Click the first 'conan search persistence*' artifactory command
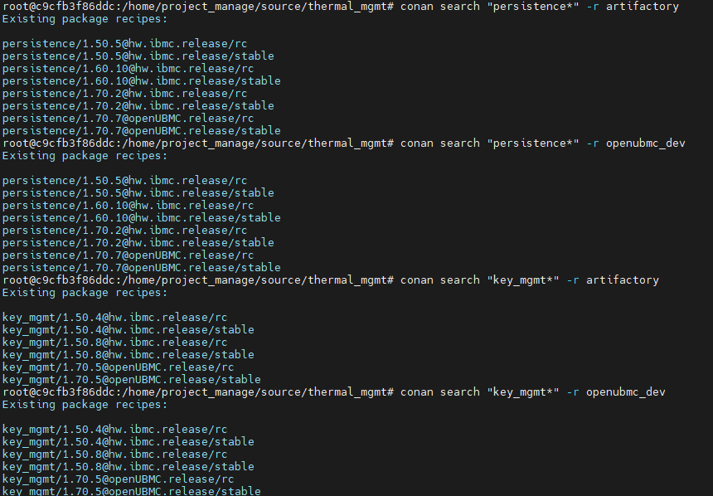The image size is (713, 496). pos(539,7)
